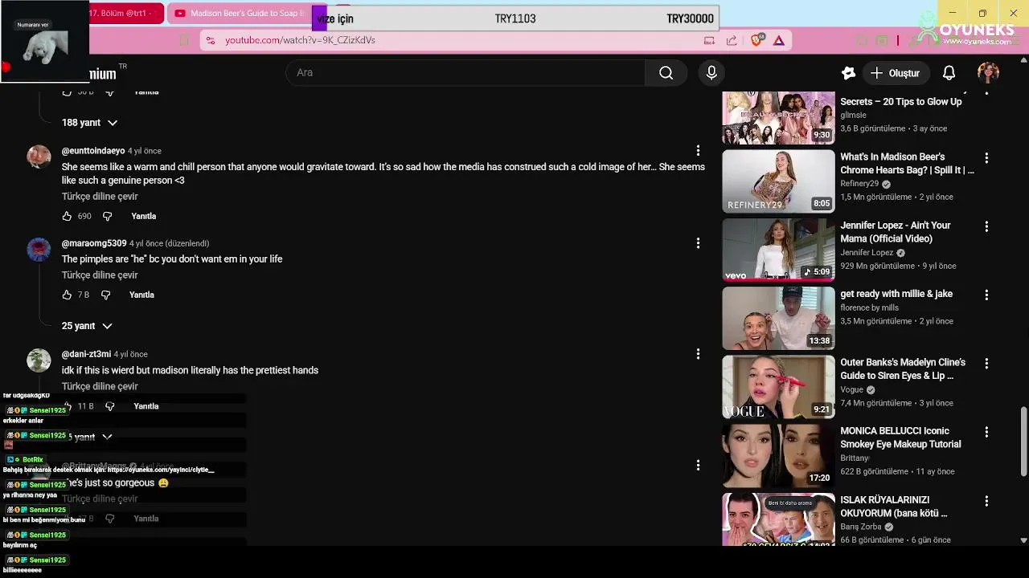The width and height of the screenshot is (1029, 578).
Task: Click the share icon in address bar
Action: (x=732, y=40)
